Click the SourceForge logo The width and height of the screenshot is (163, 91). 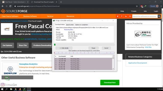point(14,11)
